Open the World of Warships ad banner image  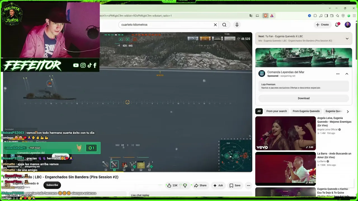(x=304, y=58)
